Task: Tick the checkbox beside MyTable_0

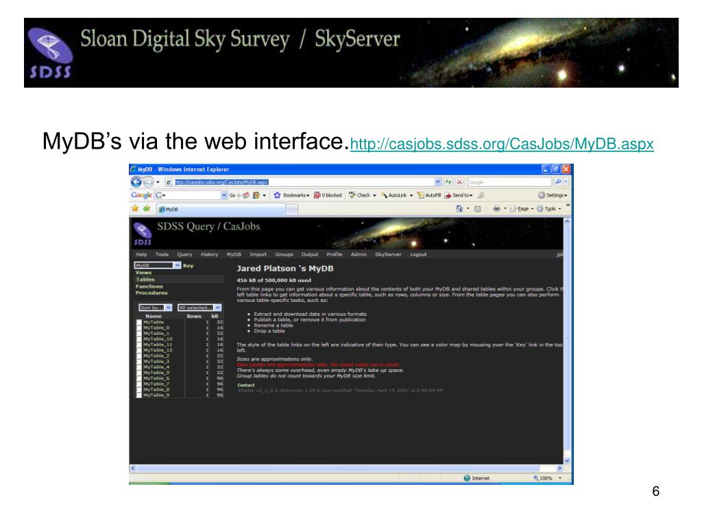Action: click(x=138, y=327)
